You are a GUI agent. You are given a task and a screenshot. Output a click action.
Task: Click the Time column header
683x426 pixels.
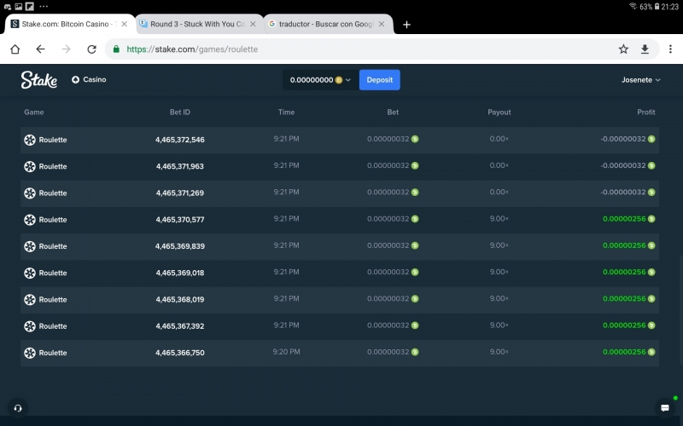tap(286, 112)
